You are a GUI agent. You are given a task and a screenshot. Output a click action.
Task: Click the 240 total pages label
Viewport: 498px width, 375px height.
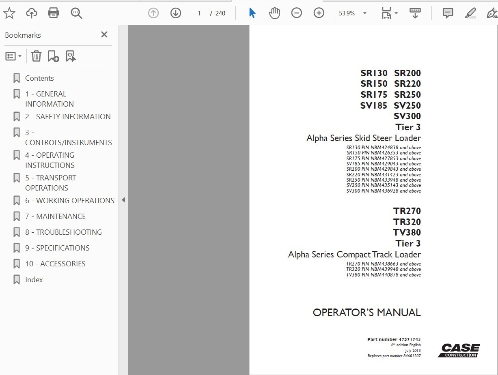tap(220, 13)
